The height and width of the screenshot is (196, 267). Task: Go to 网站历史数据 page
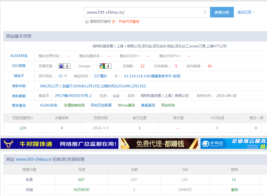pyautogui.click(x=101, y=105)
